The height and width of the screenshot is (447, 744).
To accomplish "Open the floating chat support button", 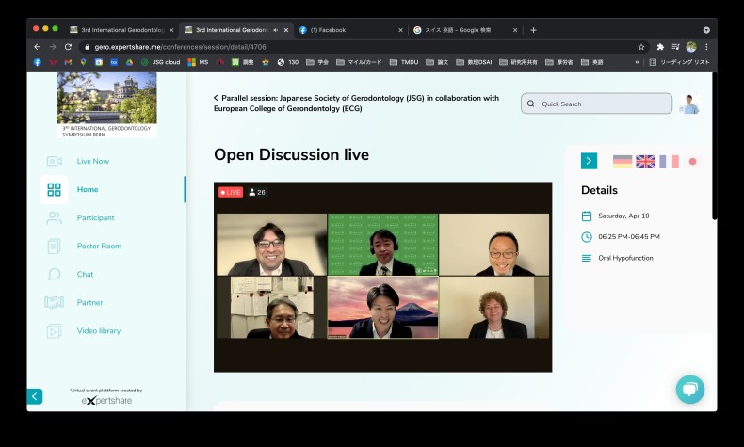I will coord(690,390).
